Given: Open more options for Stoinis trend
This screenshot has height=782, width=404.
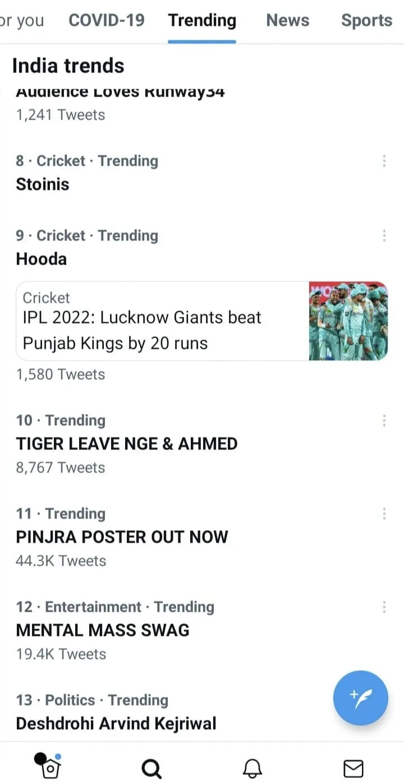Looking at the screenshot, I should [x=384, y=161].
